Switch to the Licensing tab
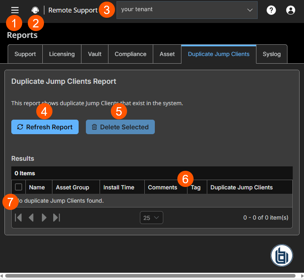The image size is (304, 280). click(x=62, y=54)
